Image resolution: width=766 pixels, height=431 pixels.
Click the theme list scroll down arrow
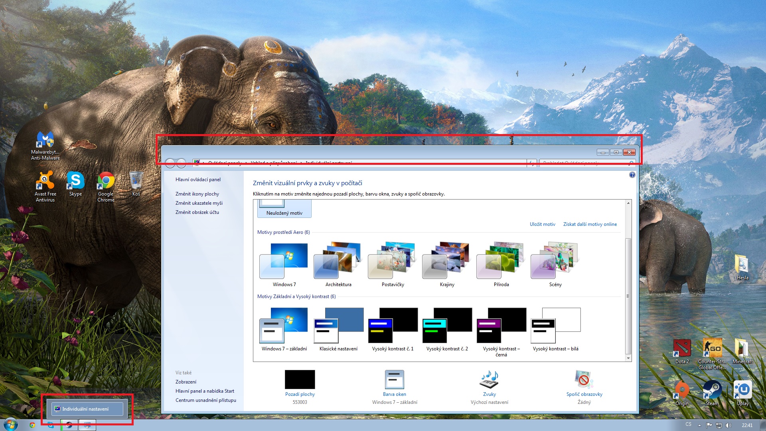coord(628,358)
